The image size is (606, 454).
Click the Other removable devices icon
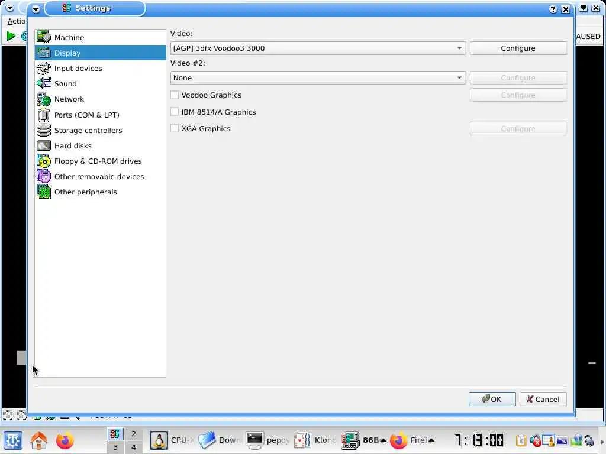pos(44,176)
